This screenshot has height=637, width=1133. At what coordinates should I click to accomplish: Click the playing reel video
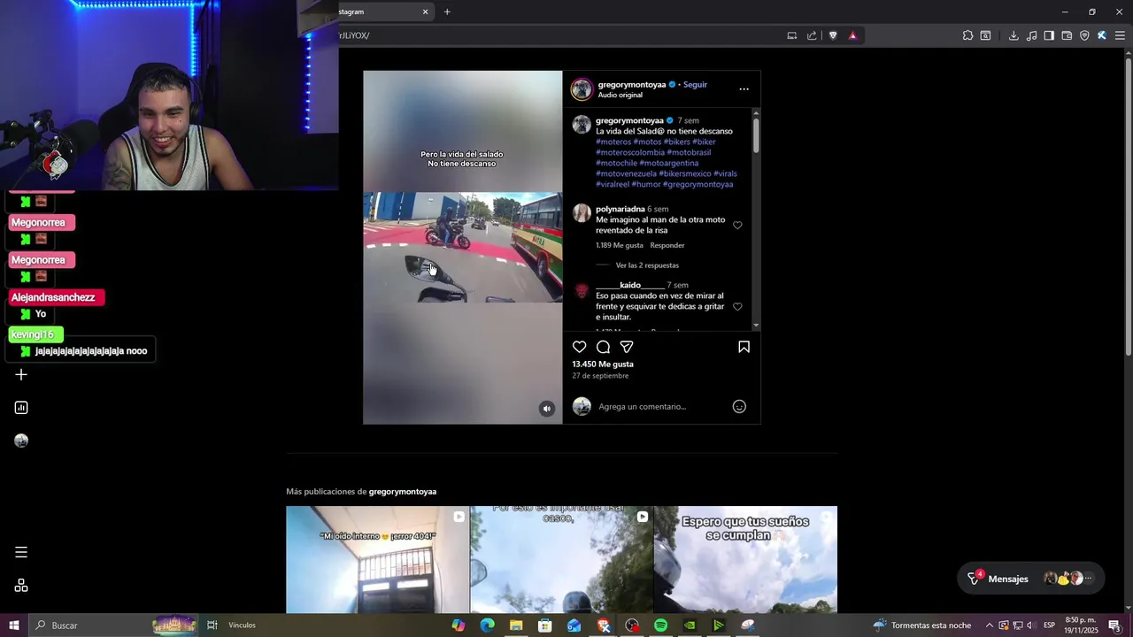(x=462, y=248)
